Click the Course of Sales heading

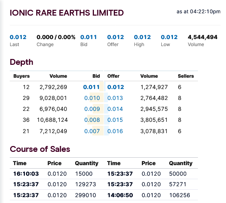[x=40, y=149]
